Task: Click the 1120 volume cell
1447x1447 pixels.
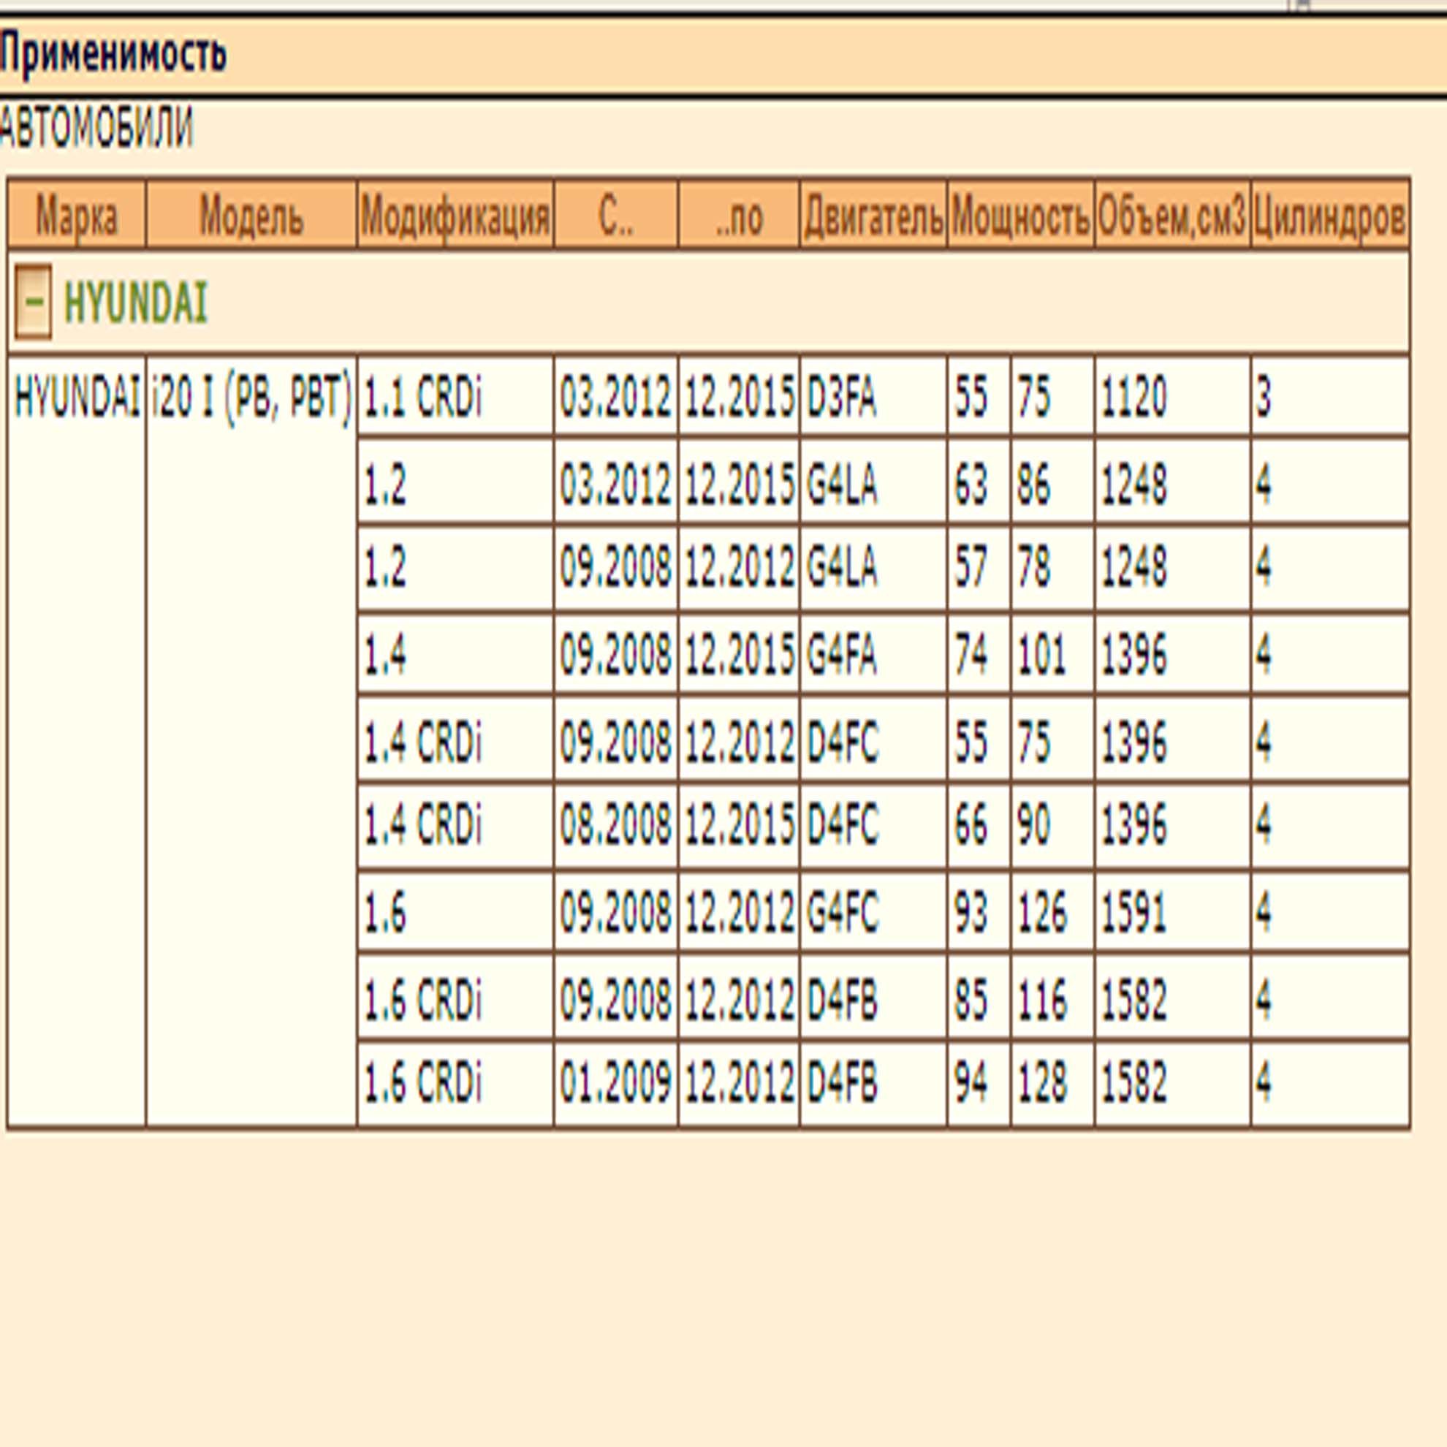Action: tap(1134, 397)
